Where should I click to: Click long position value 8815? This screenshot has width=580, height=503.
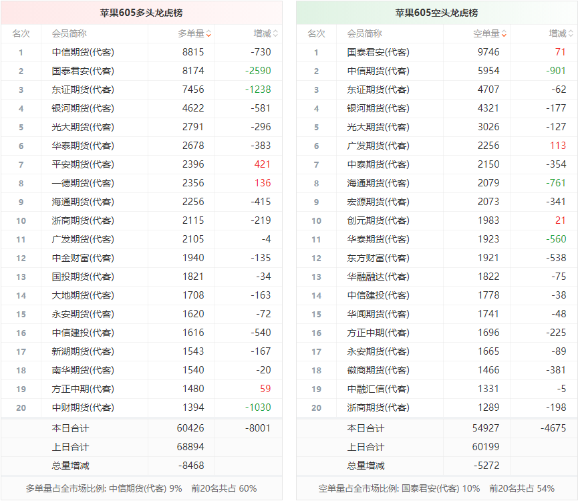pyautogui.click(x=193, y=52)
